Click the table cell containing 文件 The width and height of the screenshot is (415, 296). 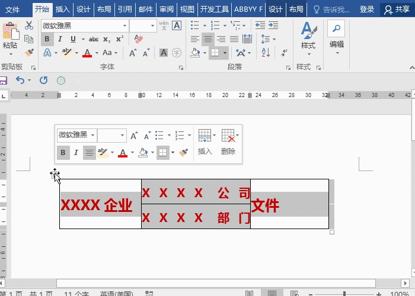pyautogui.click(x=289, y=204)
